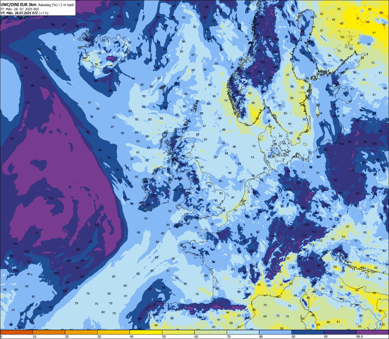Image resolution: width=389 pixels, height=339 pixels.
Task: Click the 80–90 % medium blue legend swatch
Action: tap(275, 332)
